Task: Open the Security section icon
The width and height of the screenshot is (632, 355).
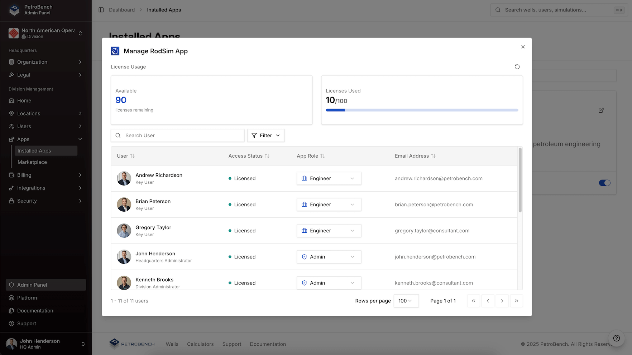Action: point(12,201)
